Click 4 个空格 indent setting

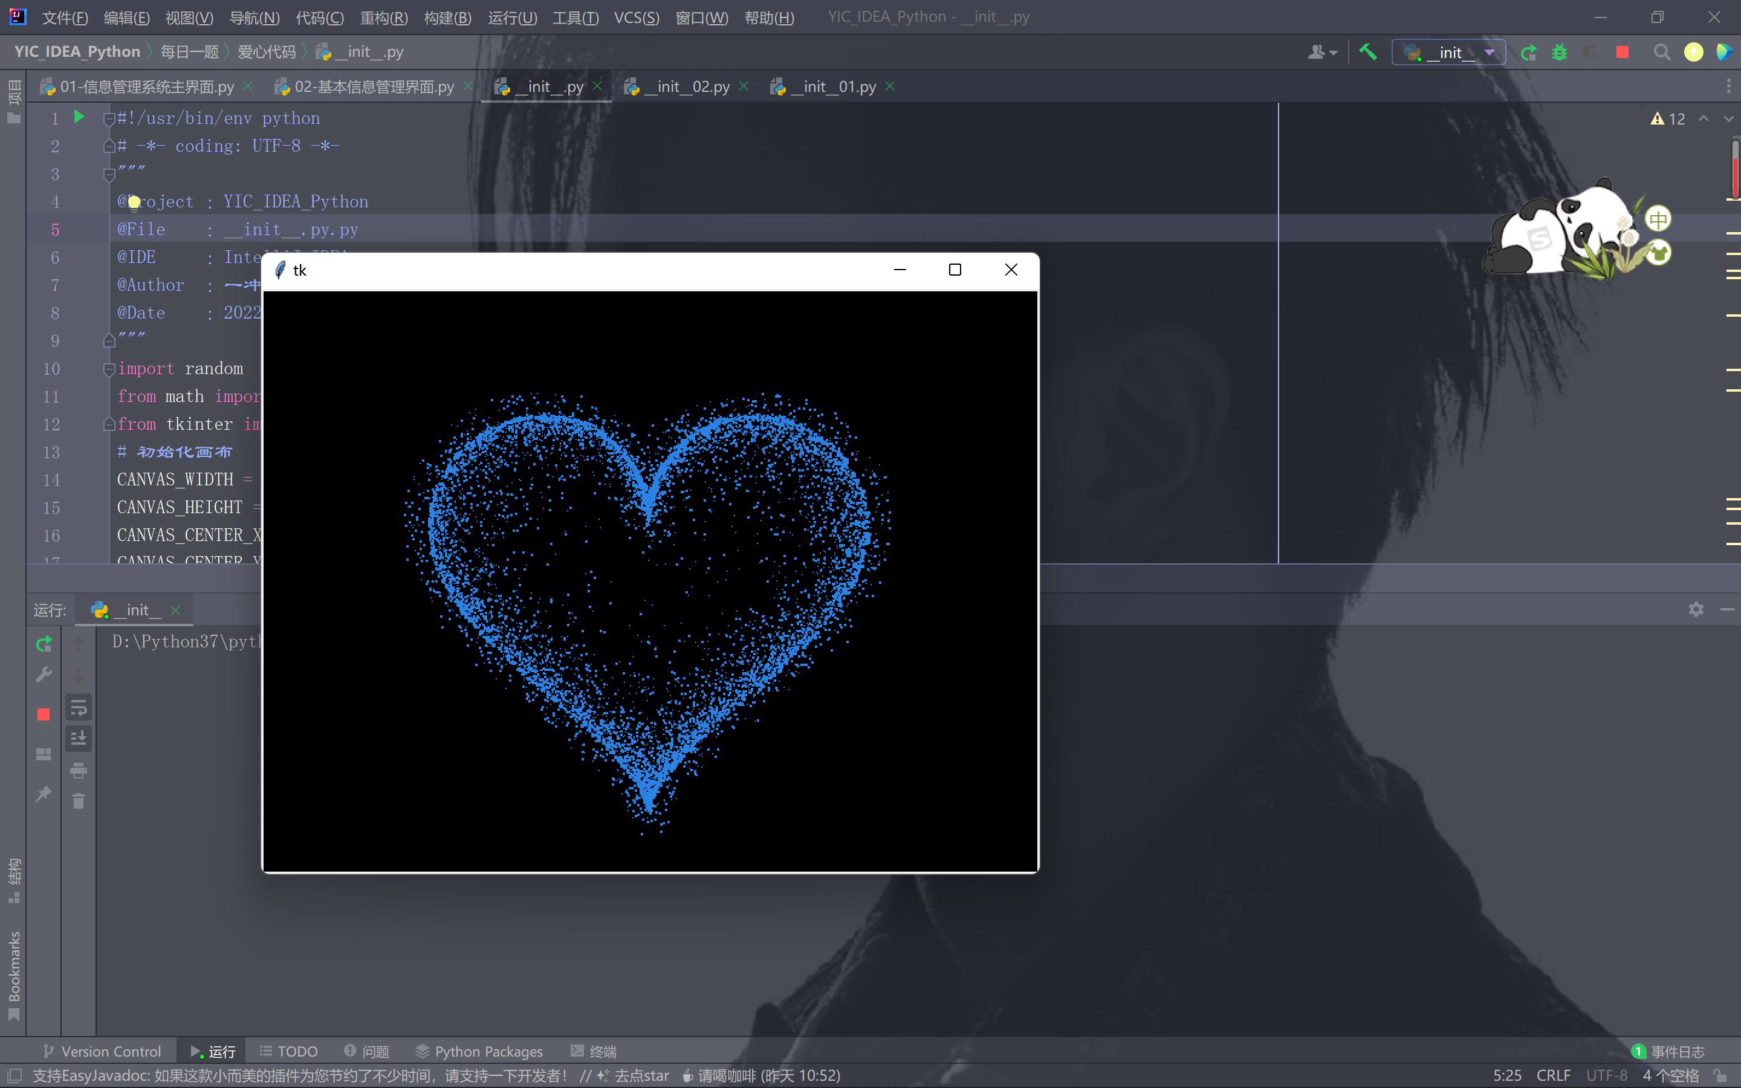1670,1075
